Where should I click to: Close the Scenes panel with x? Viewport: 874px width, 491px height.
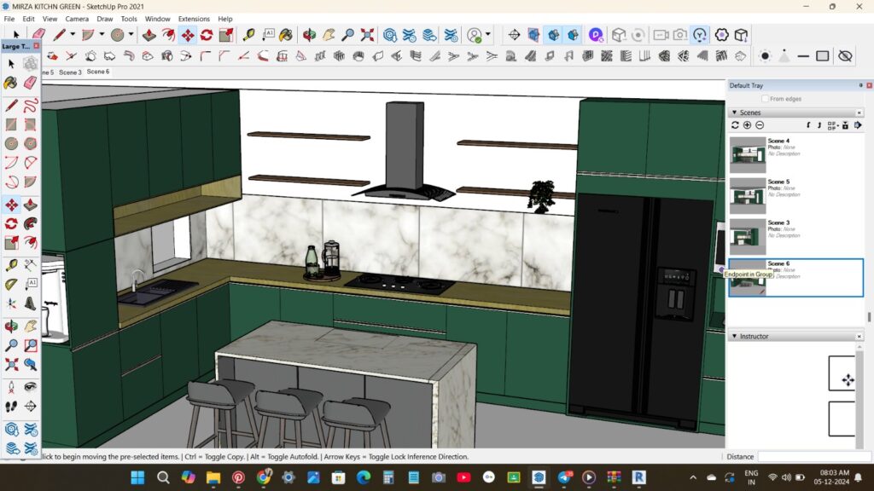(x=859, y=113)
